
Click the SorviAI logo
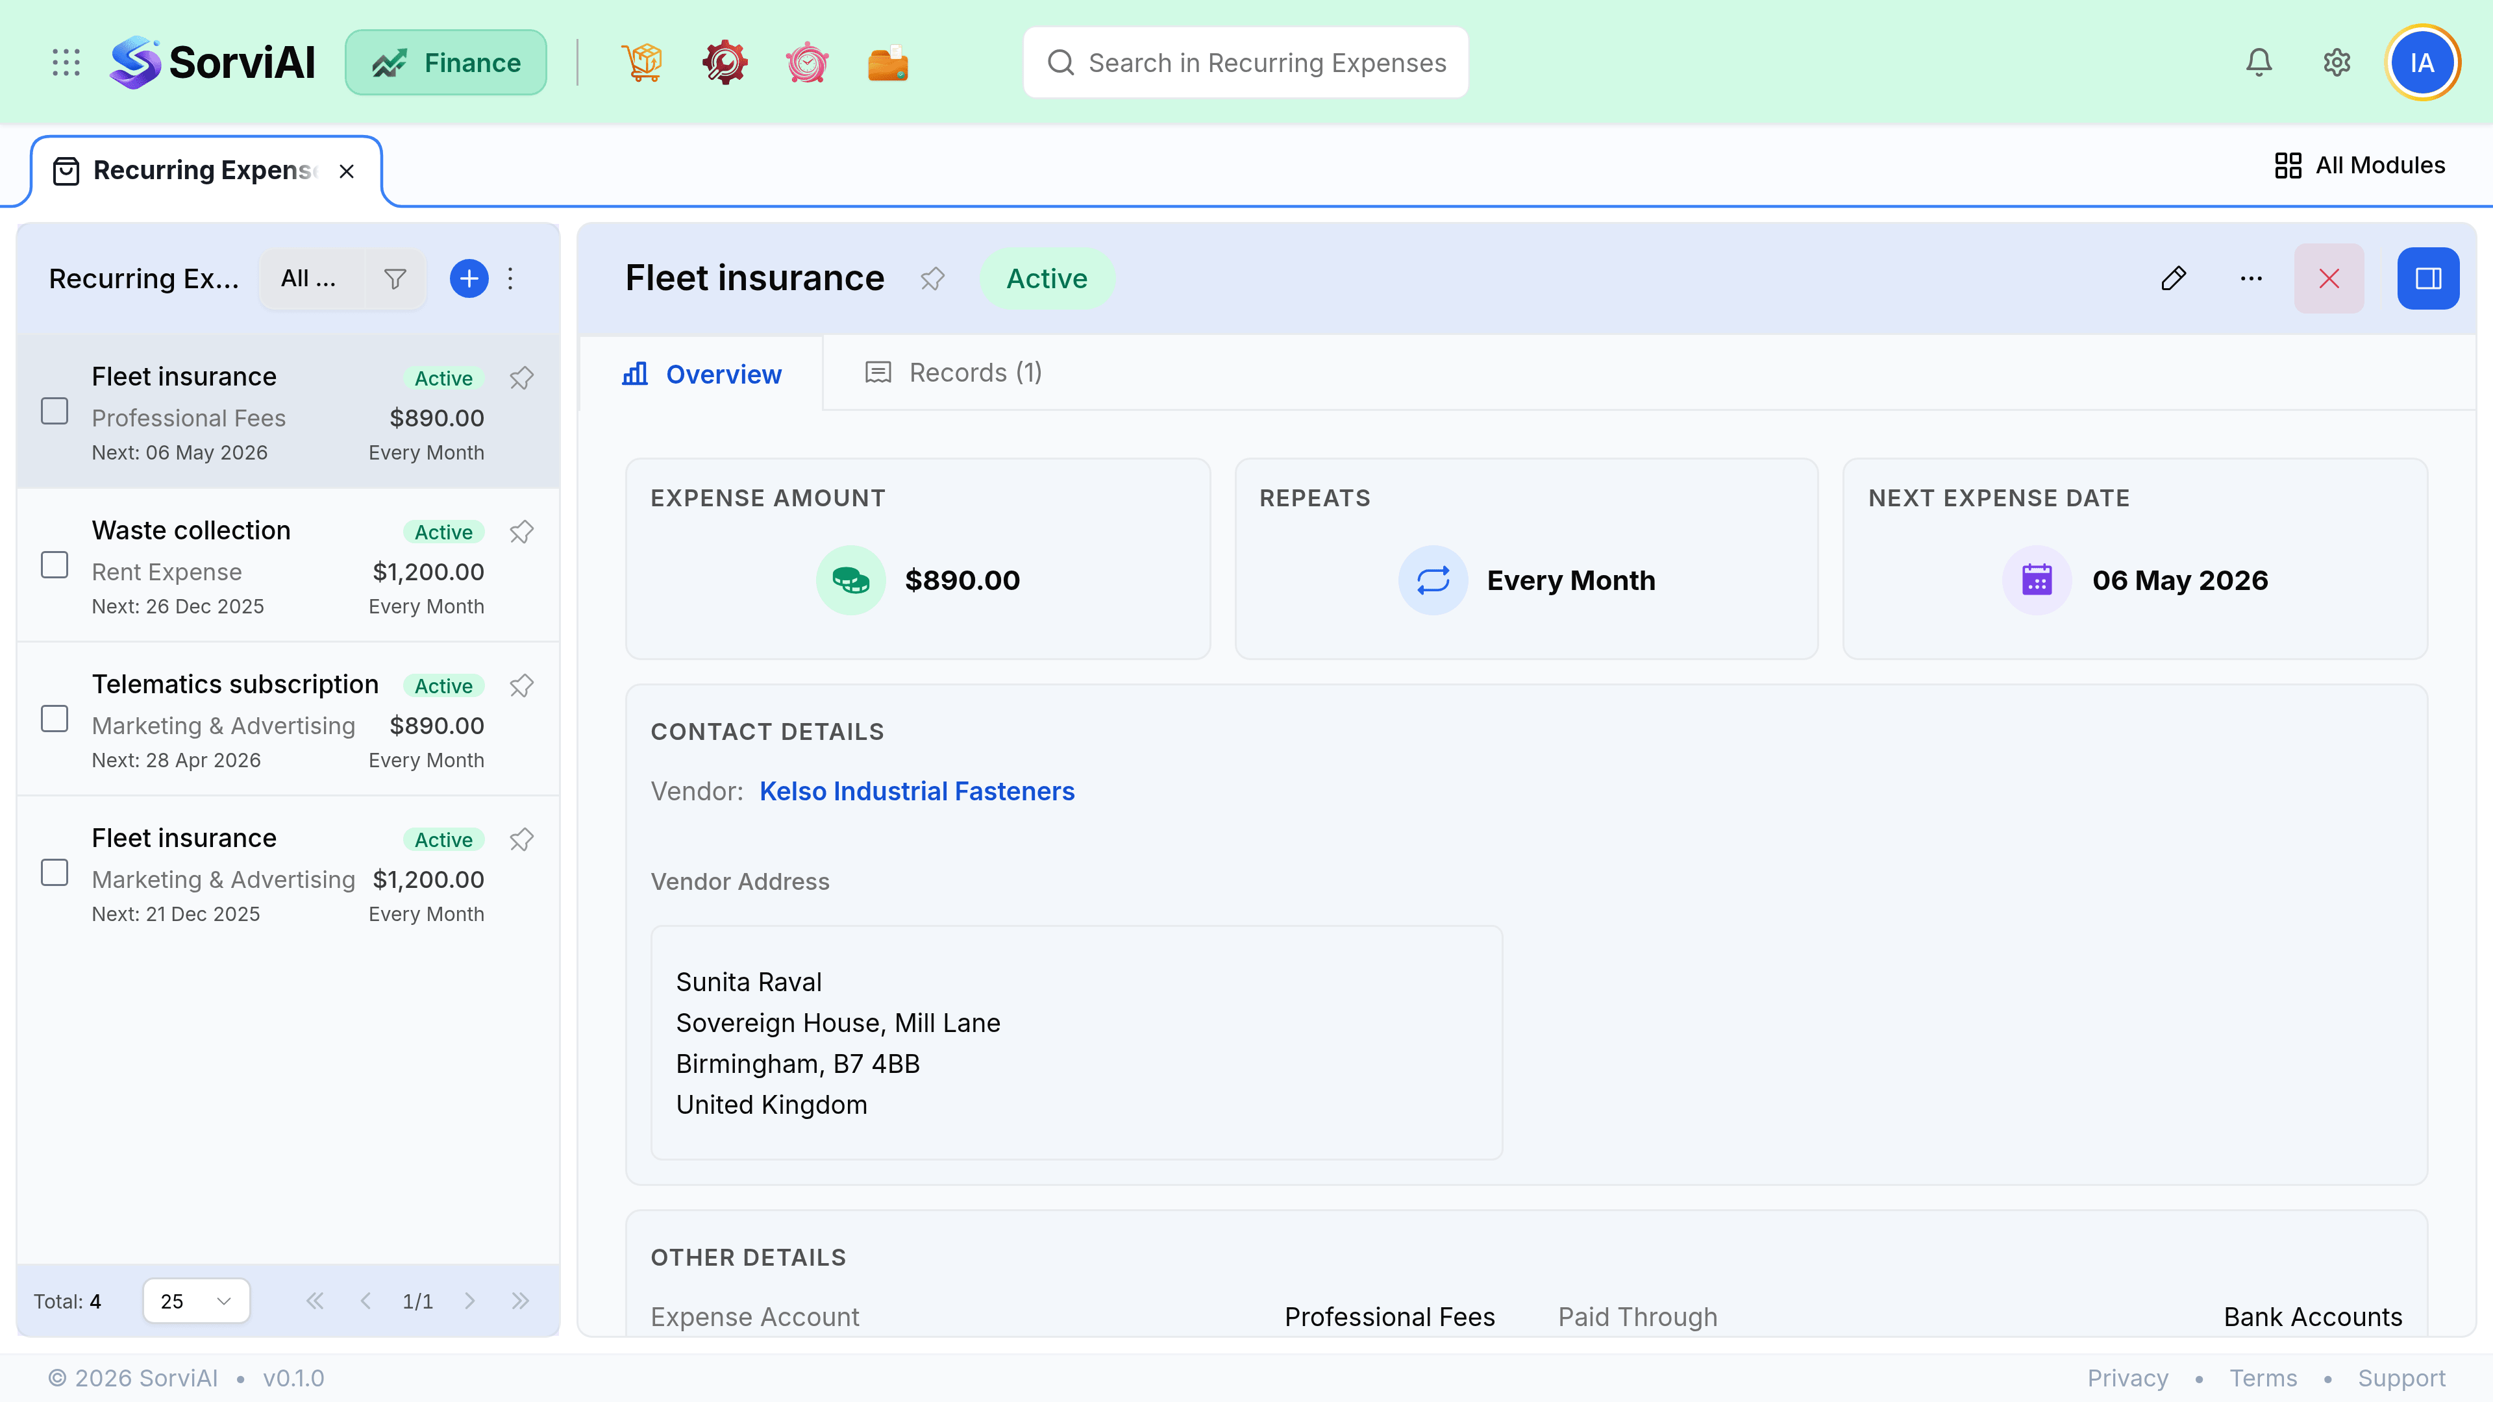[212, 63]
